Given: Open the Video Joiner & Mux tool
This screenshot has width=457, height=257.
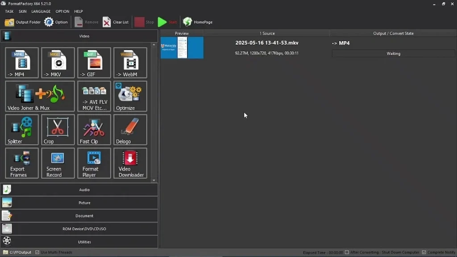Looking at the screenshot, I should coord(40,96).
